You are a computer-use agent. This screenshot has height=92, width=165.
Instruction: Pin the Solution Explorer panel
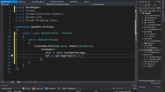pyautogui.click(x=158, y=2)
